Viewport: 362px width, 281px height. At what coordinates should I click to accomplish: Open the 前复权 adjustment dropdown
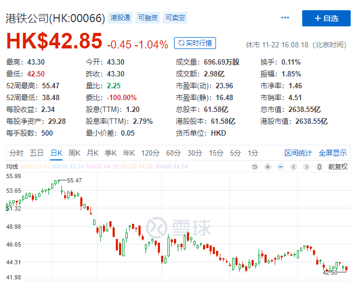point(338,167)
